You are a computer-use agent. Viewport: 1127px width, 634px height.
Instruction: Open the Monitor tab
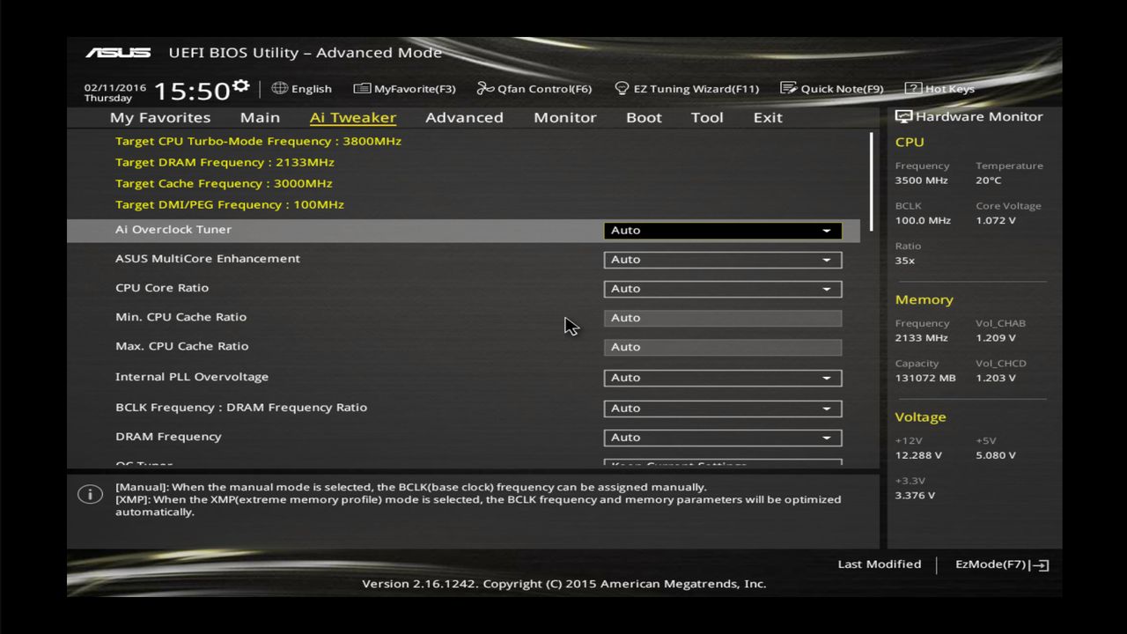(x=565, y=117)
